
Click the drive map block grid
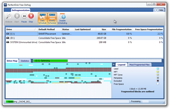point(58,80)
